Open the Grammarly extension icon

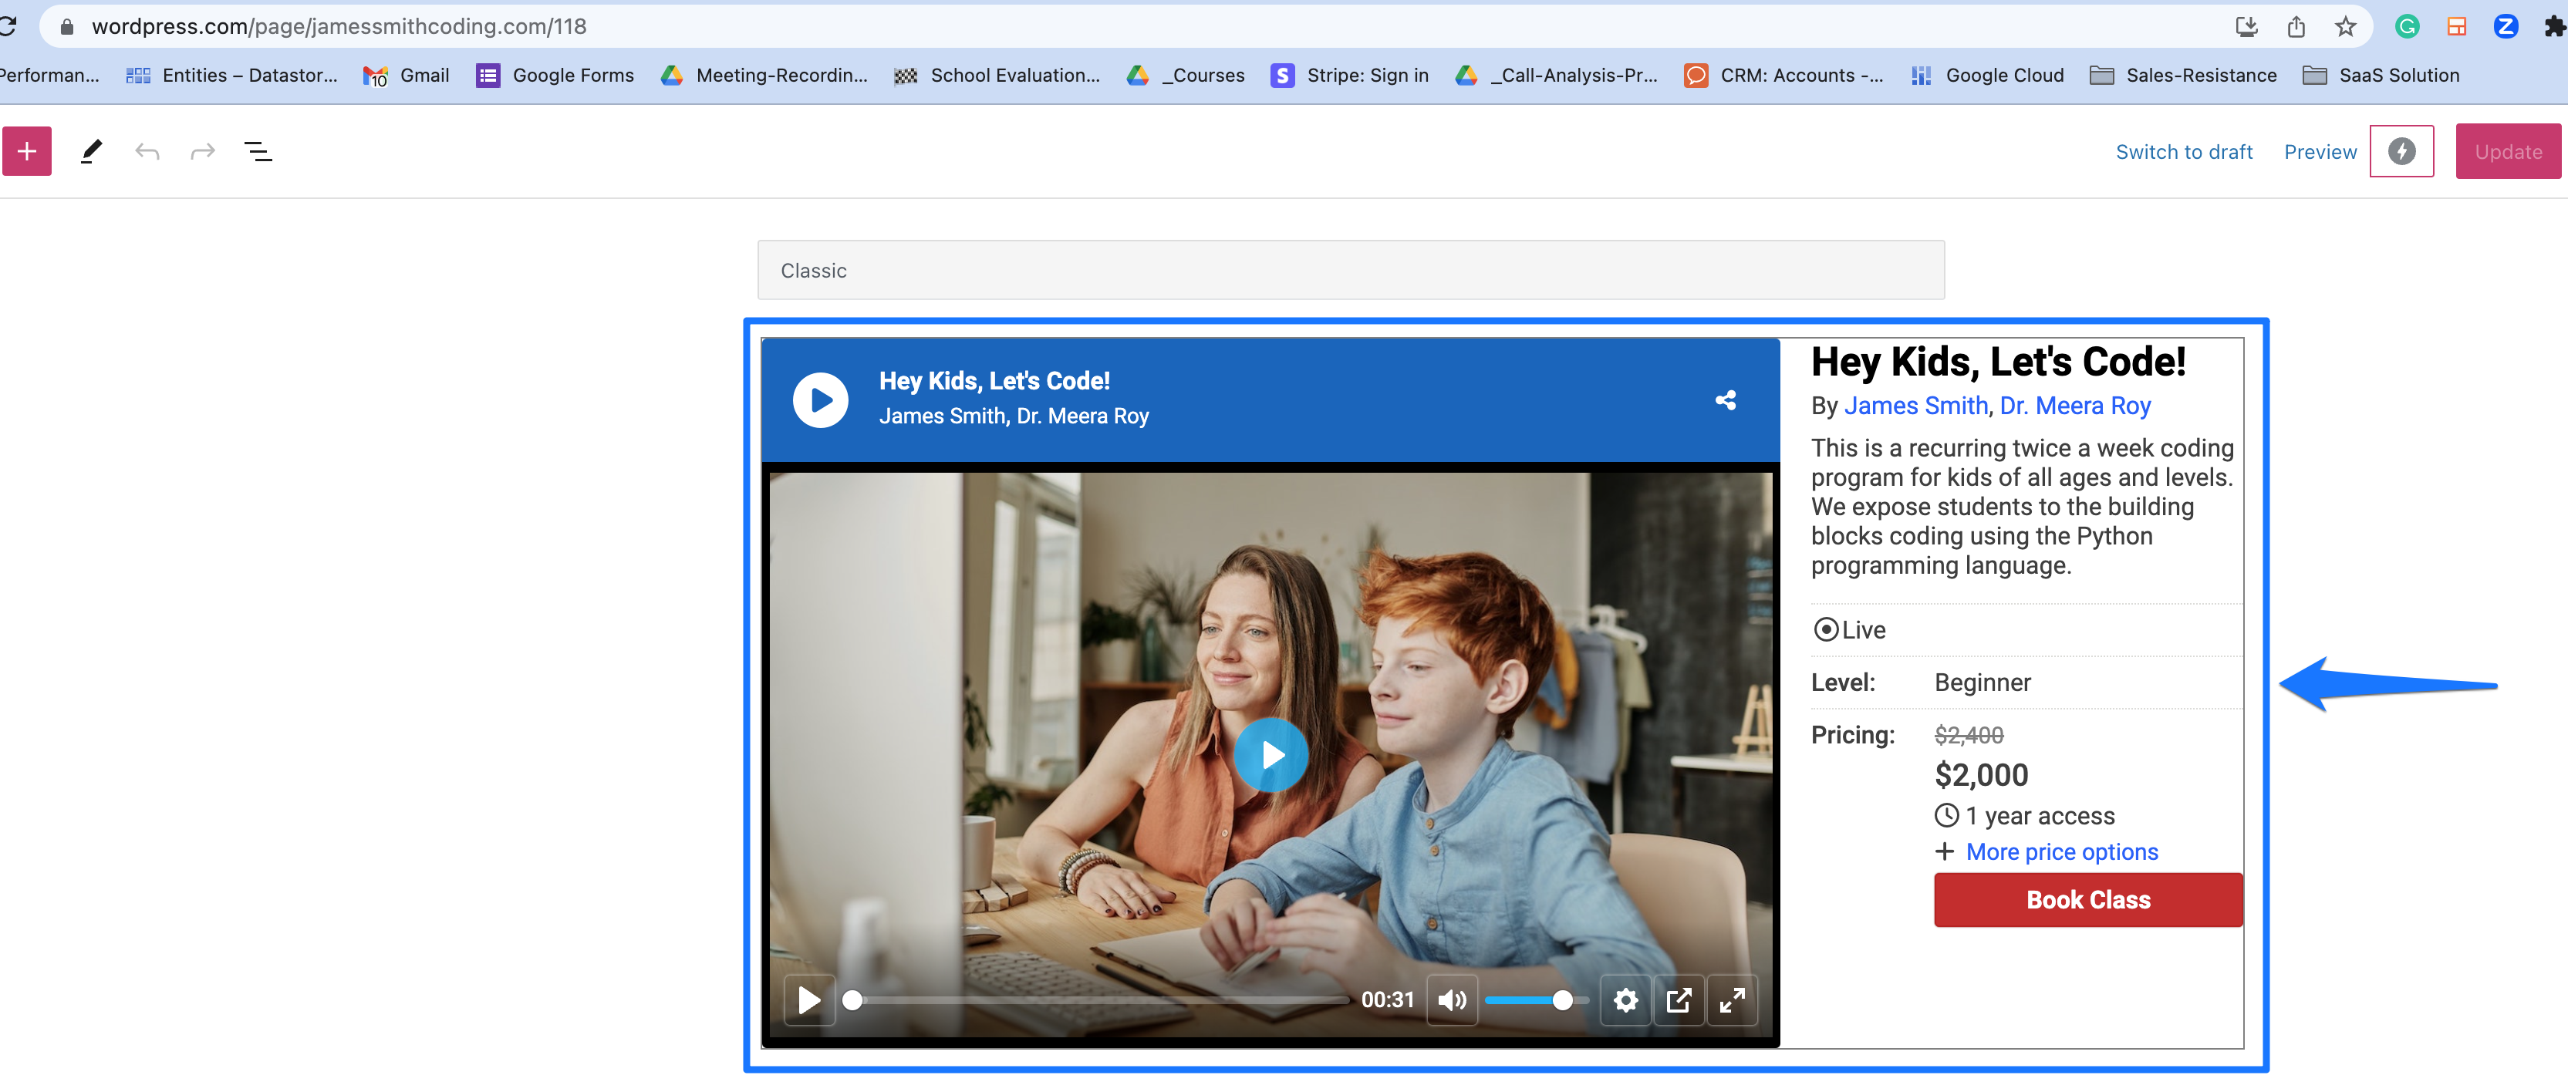pyautogui.click(x=2407, y=26)
